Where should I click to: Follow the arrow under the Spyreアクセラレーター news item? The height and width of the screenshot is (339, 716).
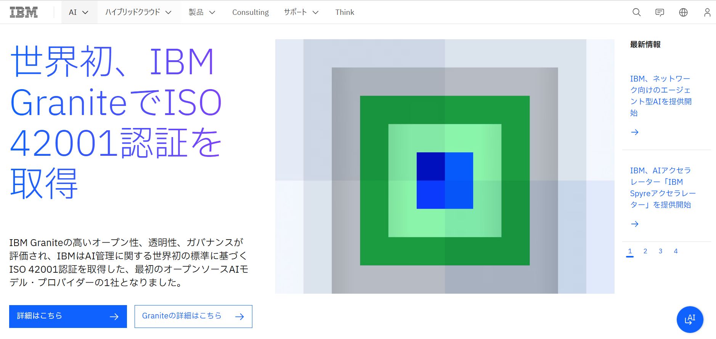coord(635,224)
